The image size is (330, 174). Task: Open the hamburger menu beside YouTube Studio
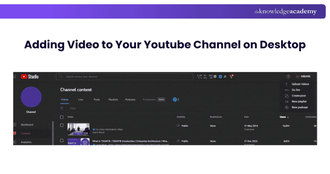click(14, 77)
